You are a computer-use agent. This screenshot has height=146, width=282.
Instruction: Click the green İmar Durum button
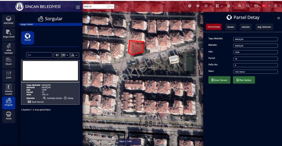(219, 80)
